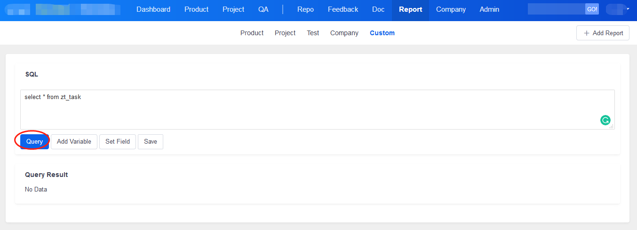Click the Add Variable button

coord(74,141)
